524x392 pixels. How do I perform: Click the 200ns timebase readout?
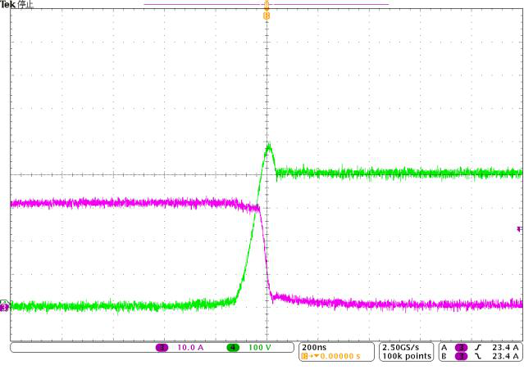pos(313,347)
